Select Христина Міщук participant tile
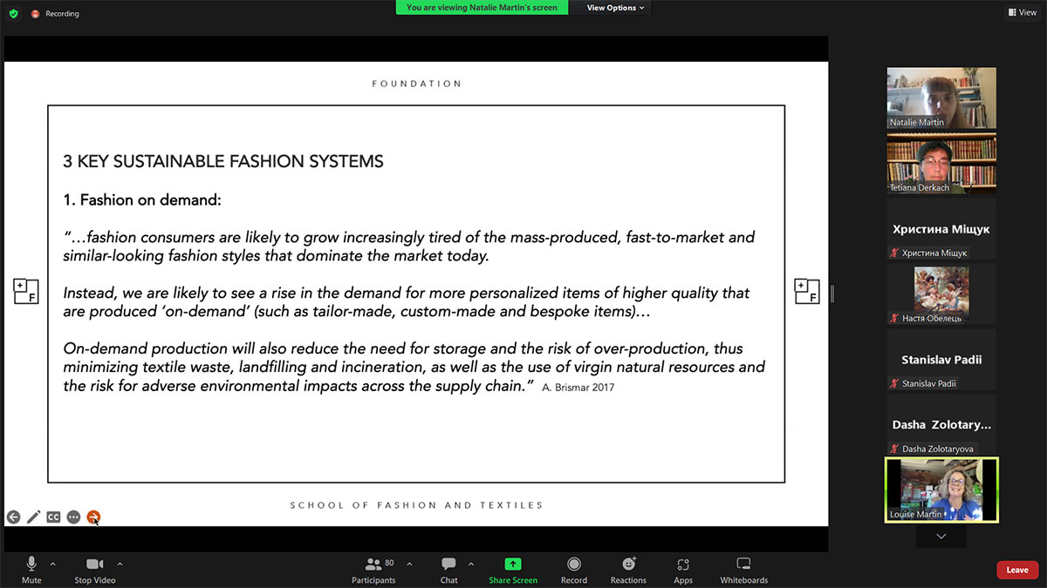The height and width of the screenshot is (588, 1047). coord(941,229)
